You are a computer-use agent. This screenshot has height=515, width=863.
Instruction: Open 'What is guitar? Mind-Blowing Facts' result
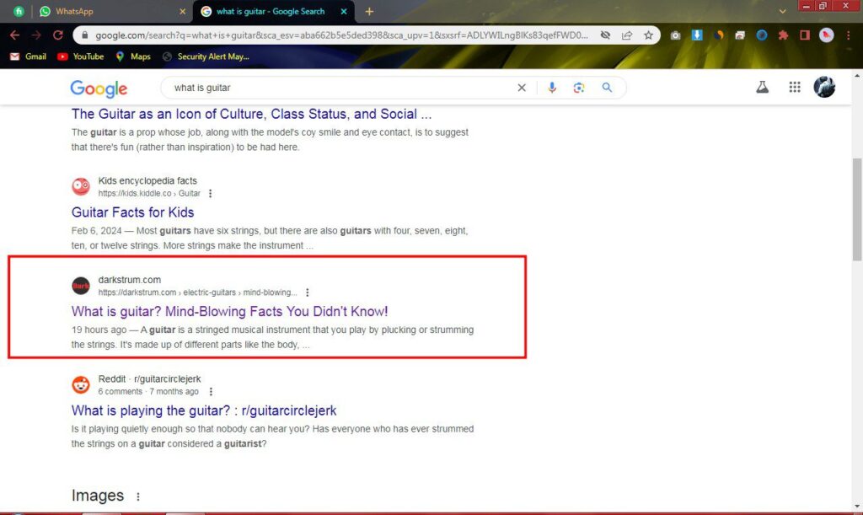(x=229, y=311)
